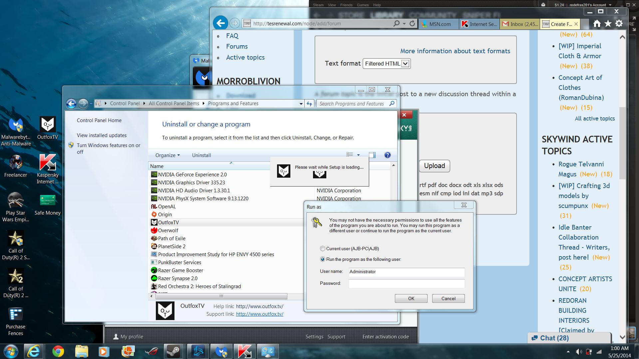
Task: Go back in Internet Explorer
Action: 220,23
